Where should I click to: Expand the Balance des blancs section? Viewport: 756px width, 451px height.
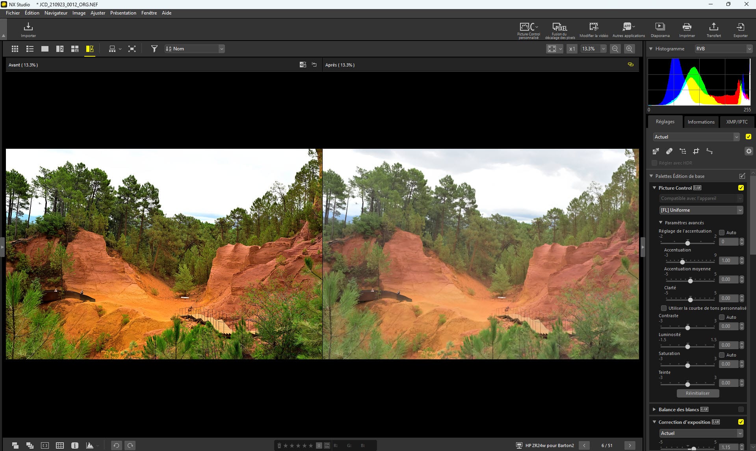pyautogui.click(x=654, y=410)
